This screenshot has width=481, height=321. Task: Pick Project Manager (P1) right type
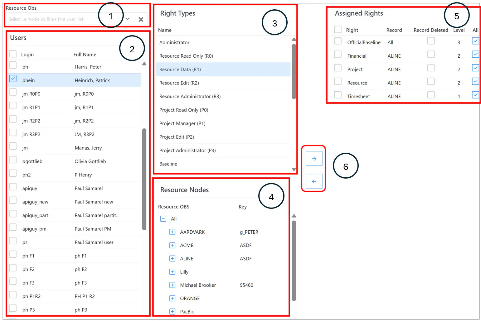click(223, 123)
